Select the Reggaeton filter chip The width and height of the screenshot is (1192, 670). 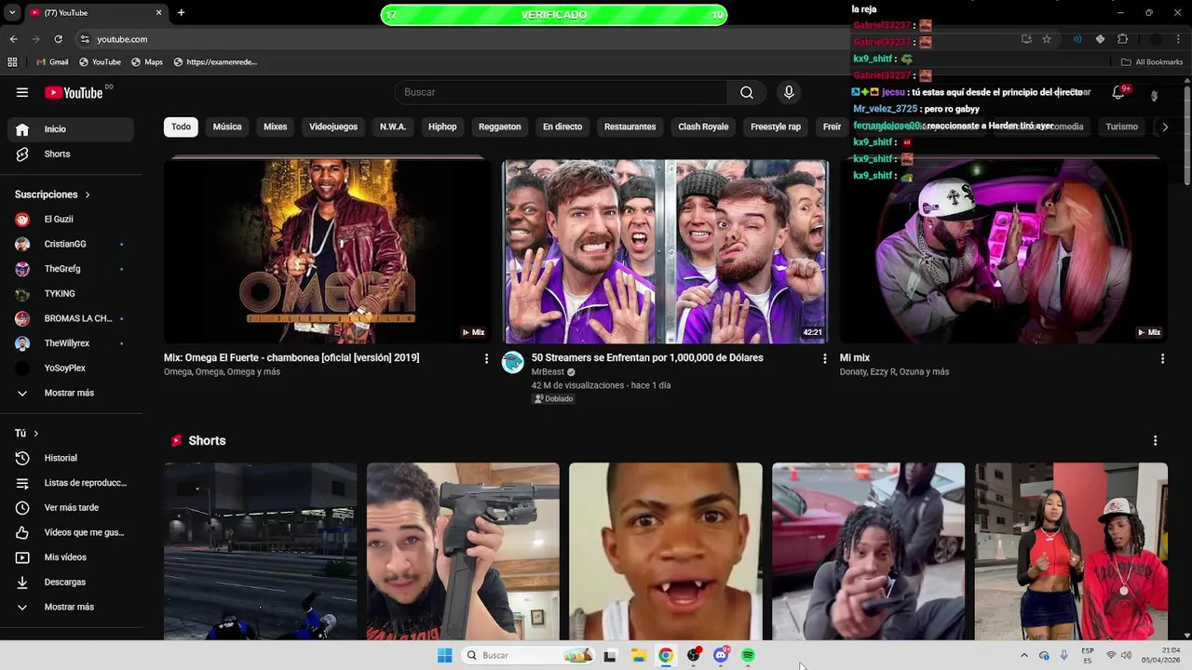coord(500,127)
